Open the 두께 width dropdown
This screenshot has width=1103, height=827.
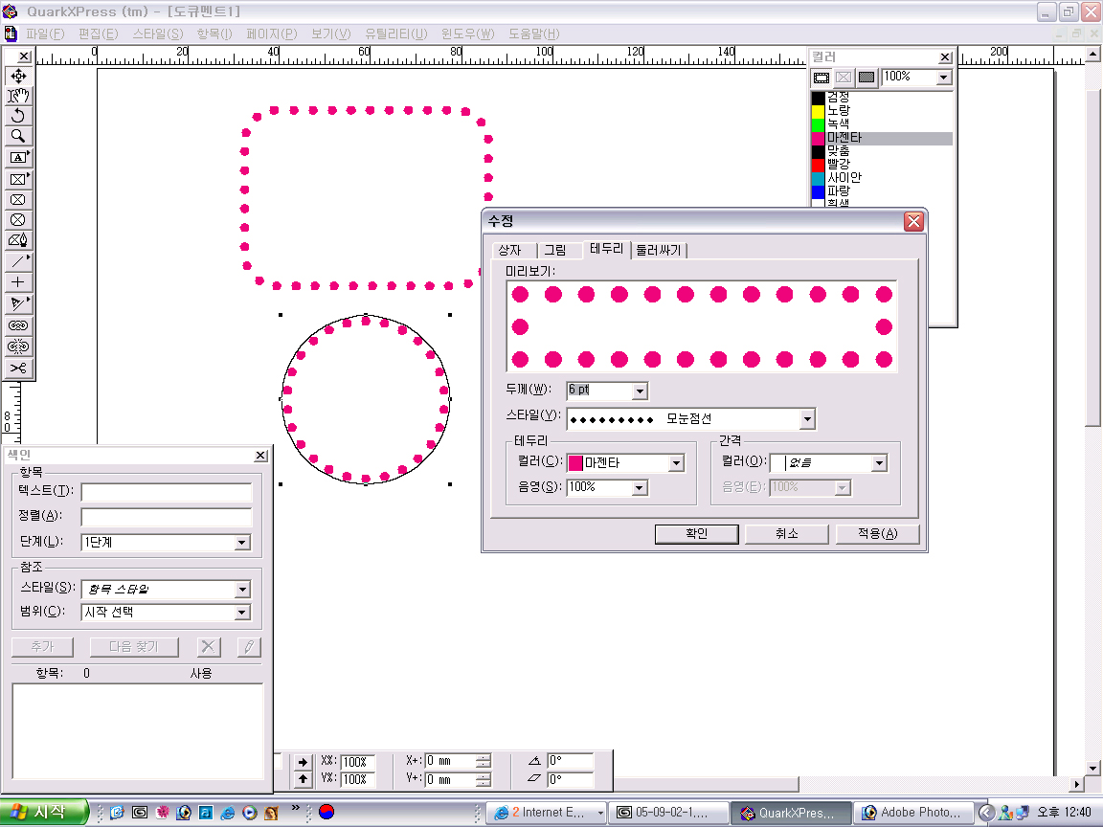(x=640, y=391)
